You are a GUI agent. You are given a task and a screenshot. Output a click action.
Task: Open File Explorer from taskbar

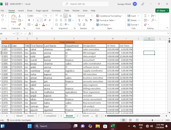(x=98, y=126)
